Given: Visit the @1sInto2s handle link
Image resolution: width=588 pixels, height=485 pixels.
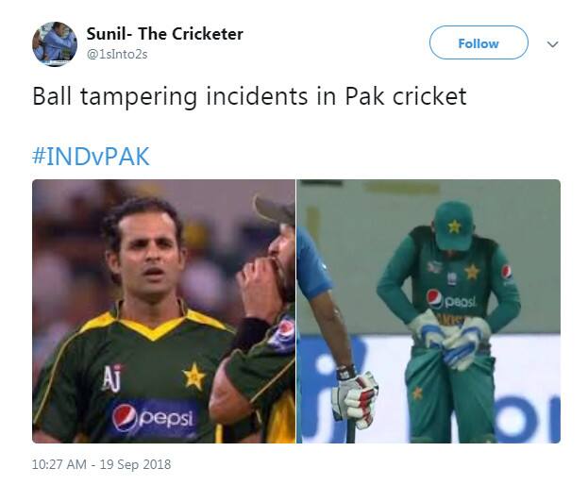Looking at the screenshot, I should [117, 55].
